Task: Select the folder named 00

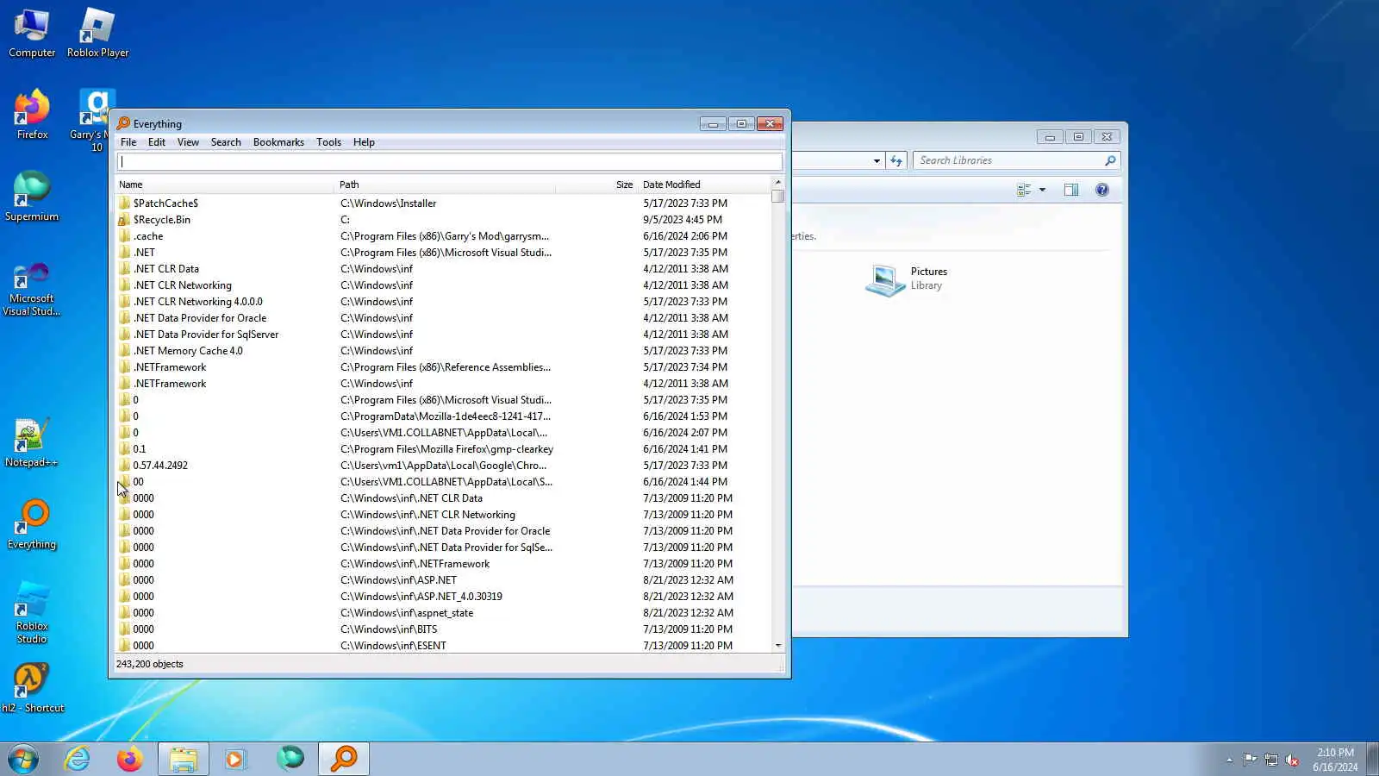Action: (x=138, y=482)
